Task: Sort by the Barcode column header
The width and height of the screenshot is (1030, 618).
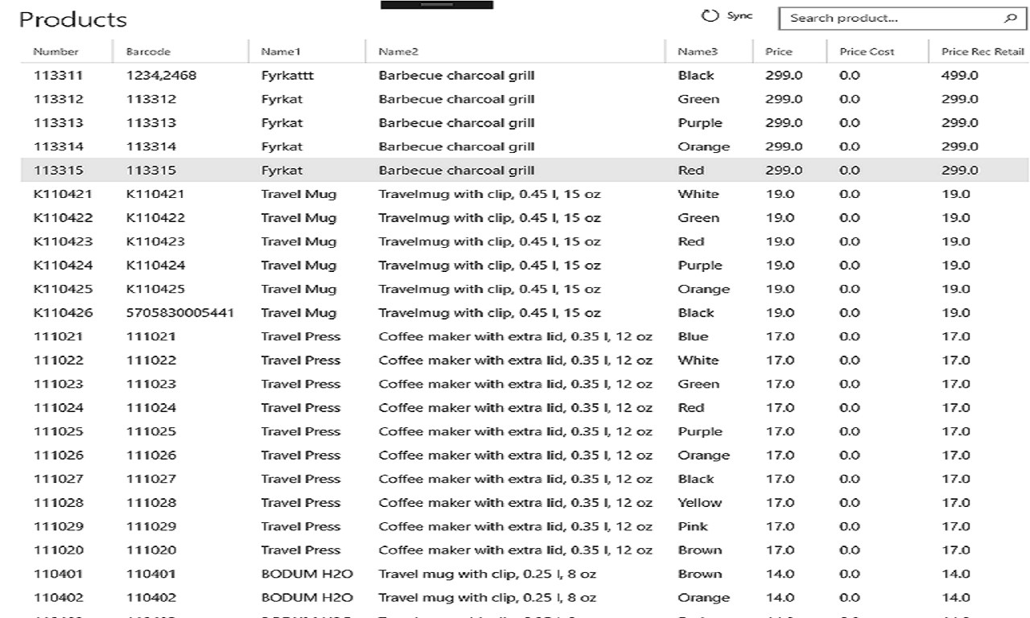Action: pos(148,51)
